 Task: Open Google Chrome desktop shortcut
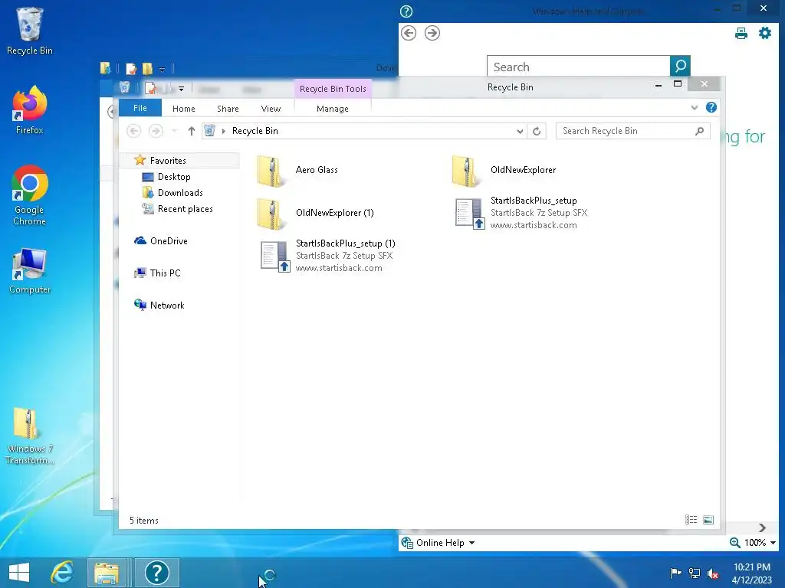click(30, 195)
